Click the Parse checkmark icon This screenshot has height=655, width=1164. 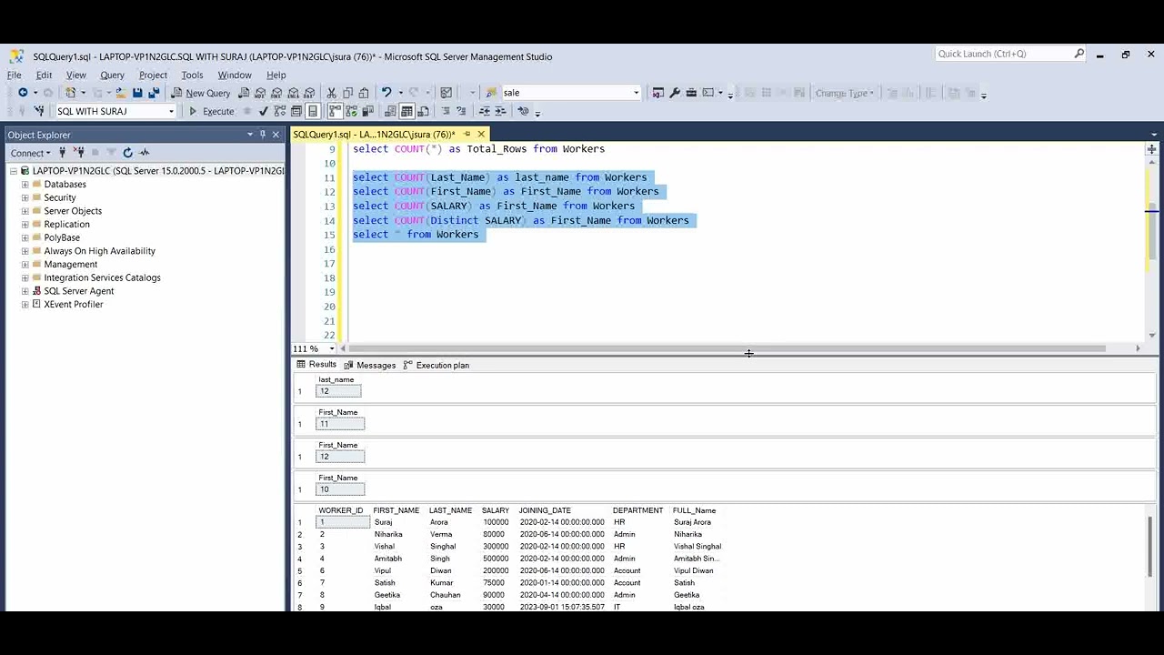point(263,111)
